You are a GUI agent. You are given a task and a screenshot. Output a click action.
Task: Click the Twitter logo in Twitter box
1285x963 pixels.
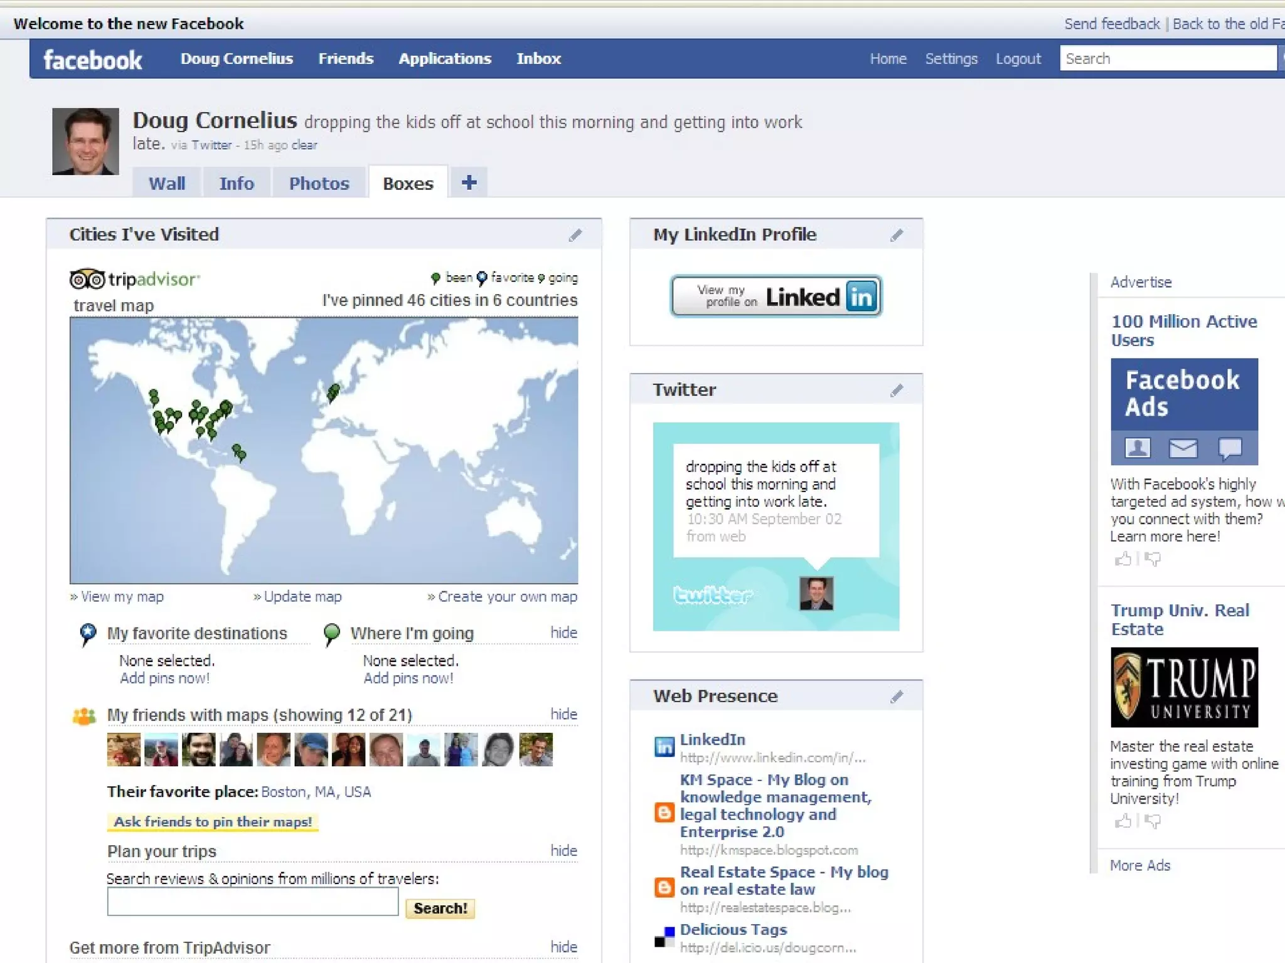pos(713,594)
